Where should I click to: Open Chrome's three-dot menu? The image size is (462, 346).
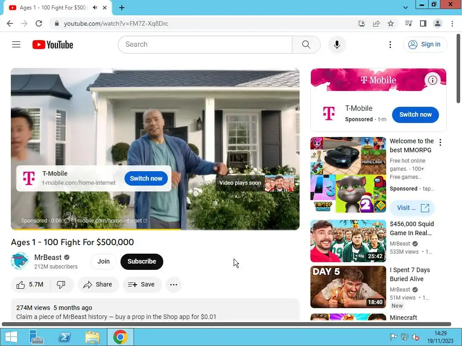(x=452, y=23)
